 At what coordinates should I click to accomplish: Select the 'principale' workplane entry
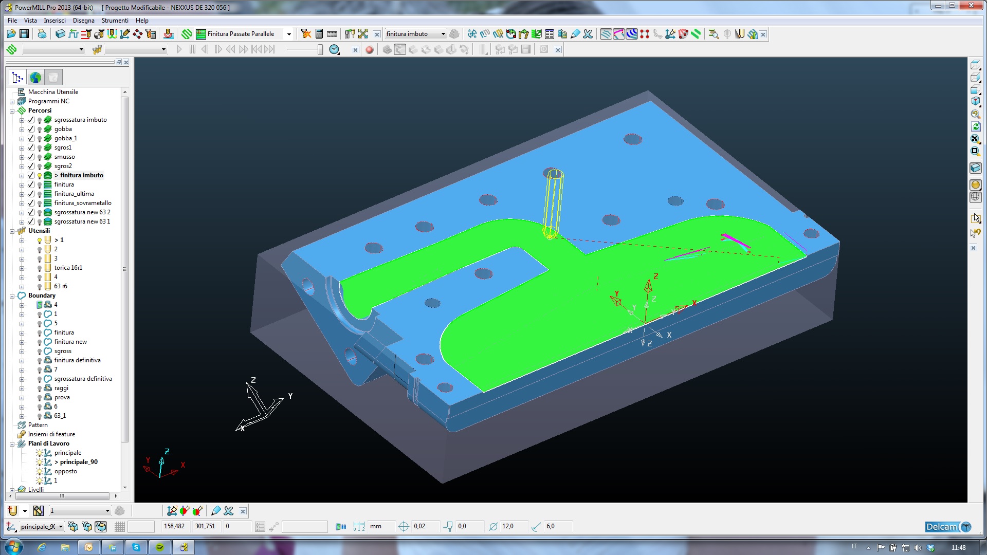click(68, 453)
